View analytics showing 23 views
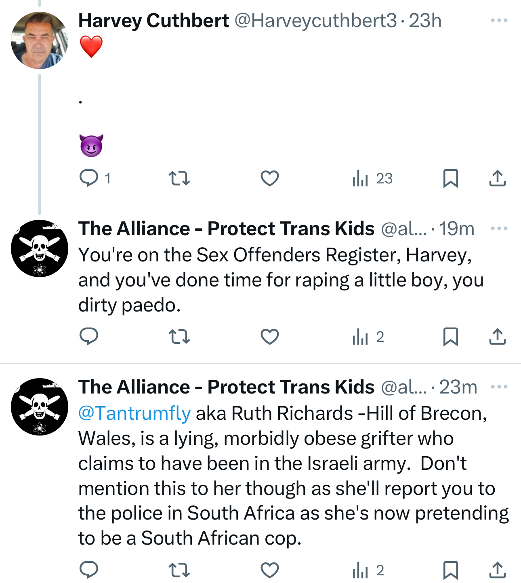This screenshot has height=583, width=521. coord(372,178)
